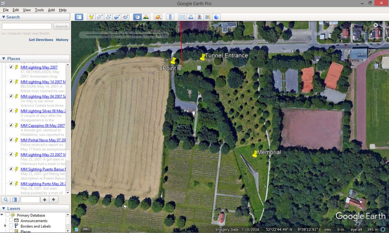The height and width of the screenshot is (233, 389).
Task: Click the Print icon in toolbar
Action: 191,17
